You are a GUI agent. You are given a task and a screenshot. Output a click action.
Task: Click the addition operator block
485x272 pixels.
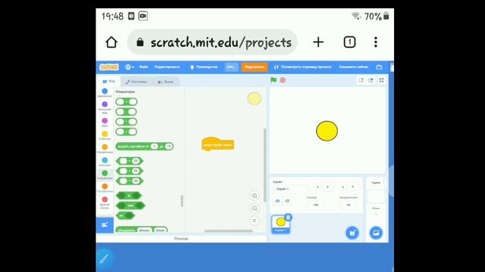click(127, 102)
